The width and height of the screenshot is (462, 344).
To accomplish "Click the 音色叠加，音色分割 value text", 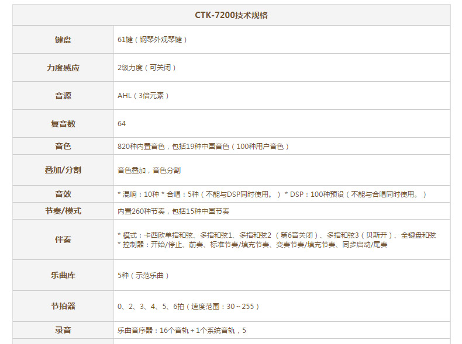I will pyautogui.click(x=149, y=171).
